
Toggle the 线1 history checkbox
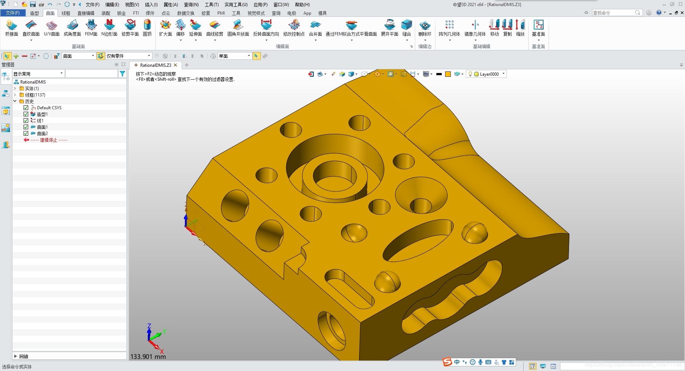click(26, 120)
